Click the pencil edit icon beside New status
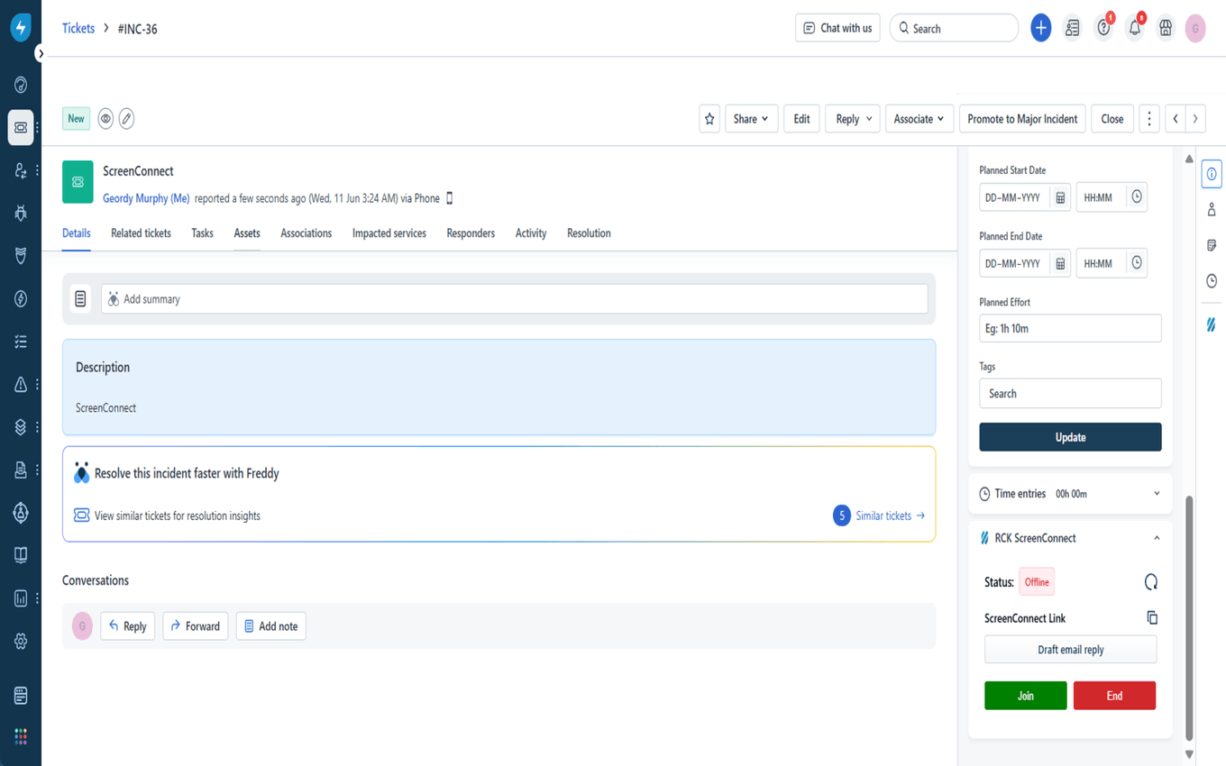 127,119
